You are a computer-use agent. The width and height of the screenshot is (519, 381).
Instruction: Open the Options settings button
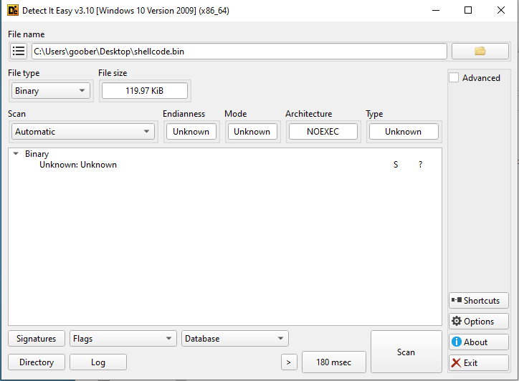coord(479,322)
